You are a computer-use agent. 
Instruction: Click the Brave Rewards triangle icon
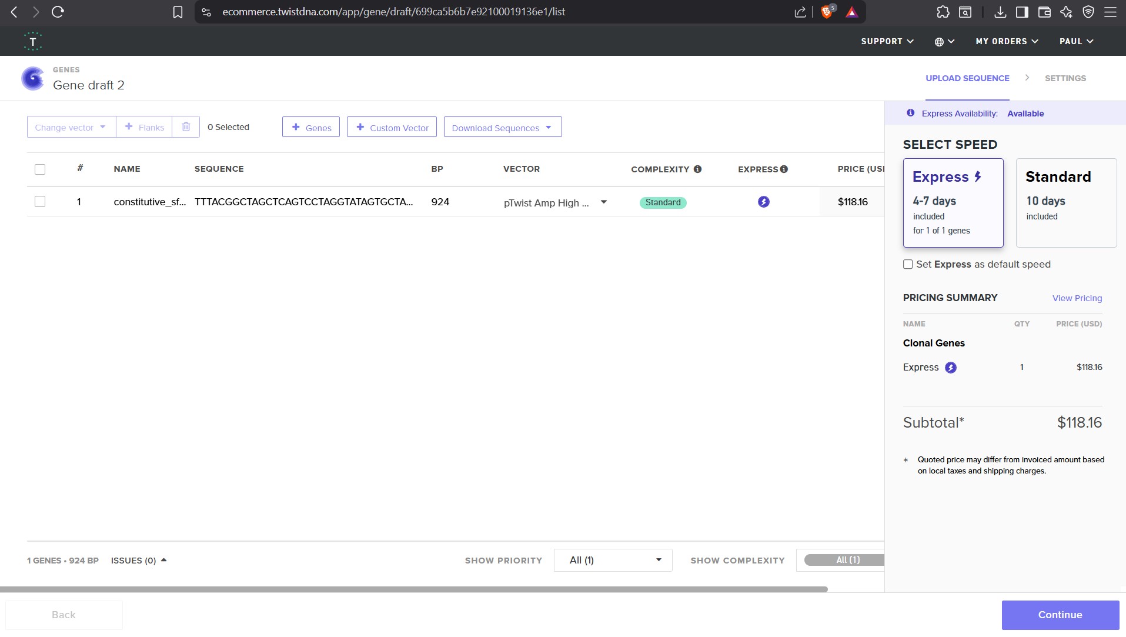point(852,12)
